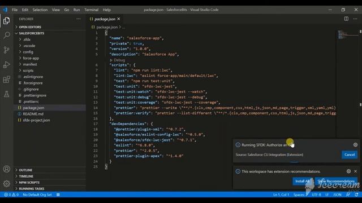Open the Source Control view icon
The image size is (362, 203).
point(6,50)
